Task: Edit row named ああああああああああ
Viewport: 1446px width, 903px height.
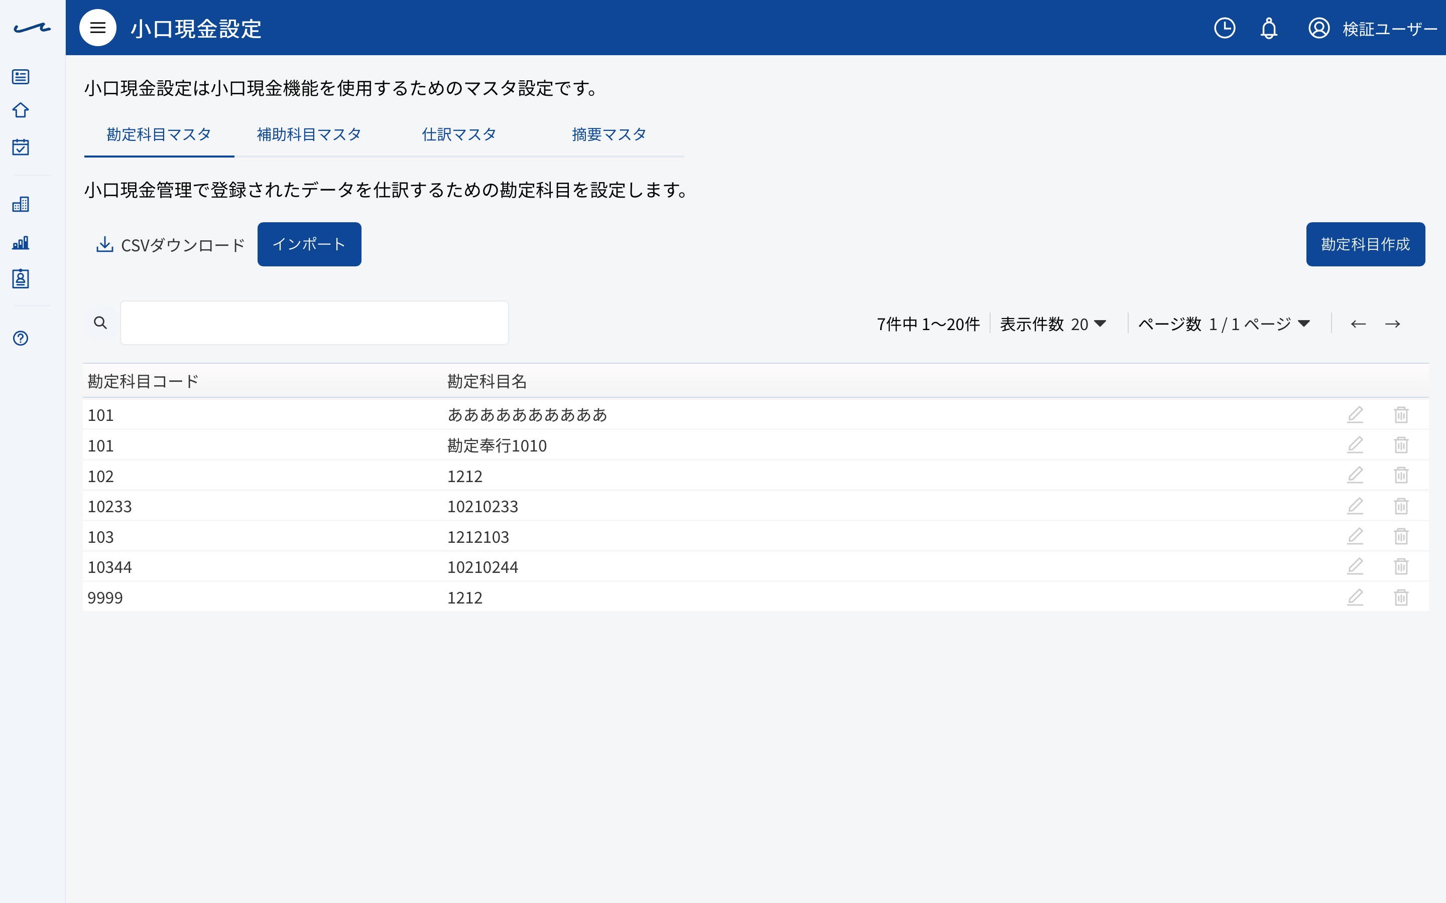Action: (x=1355, y=414)
